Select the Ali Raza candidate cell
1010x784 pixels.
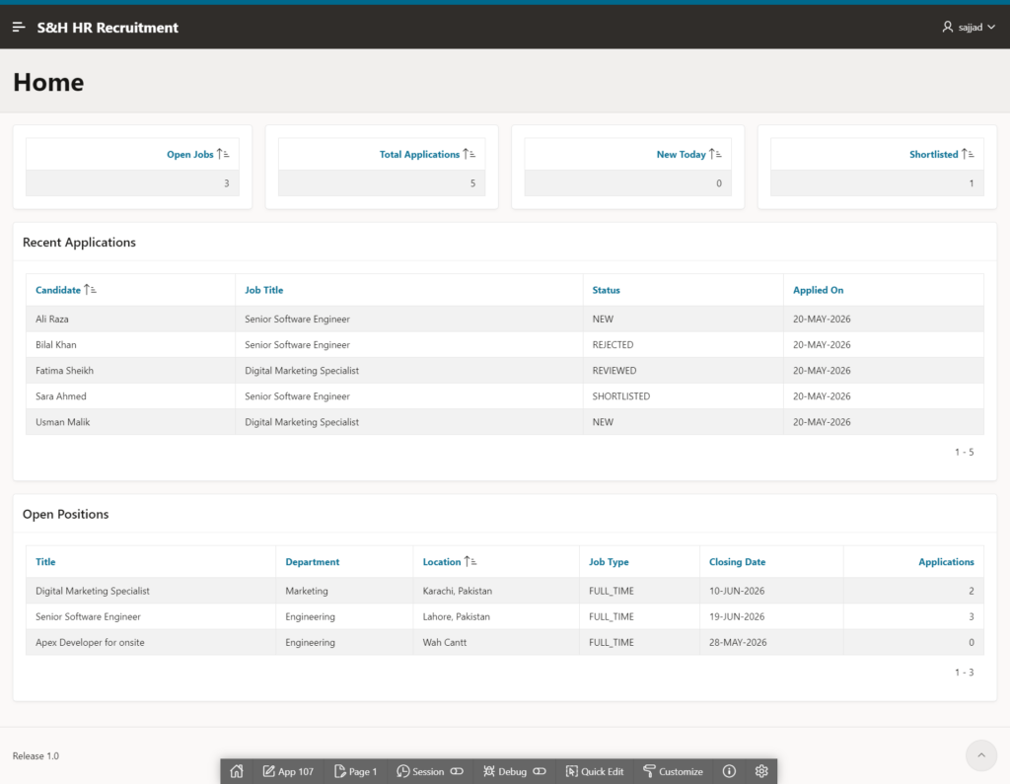pyautogui.click(x=131, y=319)
